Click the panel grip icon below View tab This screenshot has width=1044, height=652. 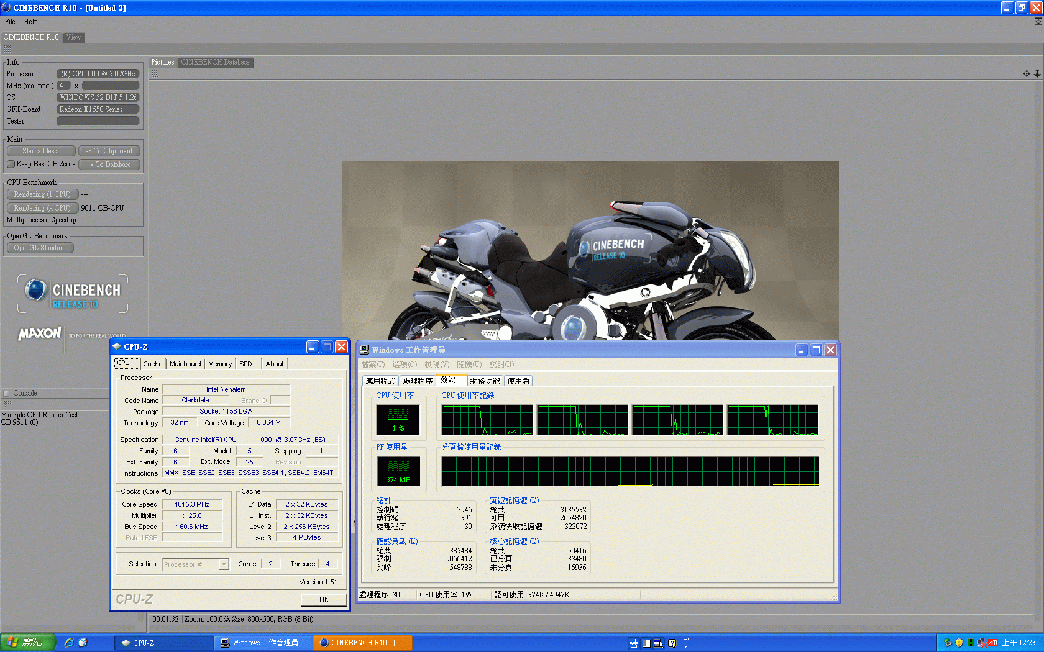point(7,49)
